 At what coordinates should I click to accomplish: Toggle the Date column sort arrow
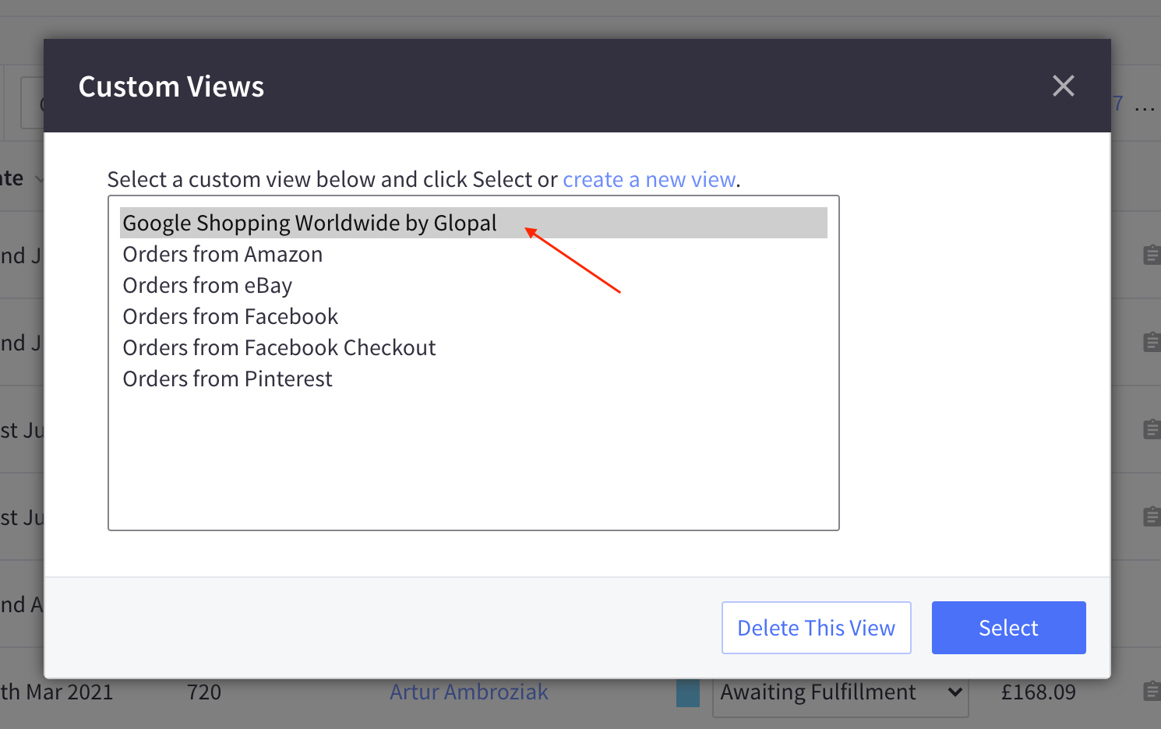point(39,179)
